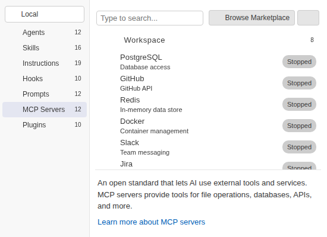The width and height of the screenshot is (327, 237).
Task: Click the Stopped badge for Slack
Action: [299, 147]
